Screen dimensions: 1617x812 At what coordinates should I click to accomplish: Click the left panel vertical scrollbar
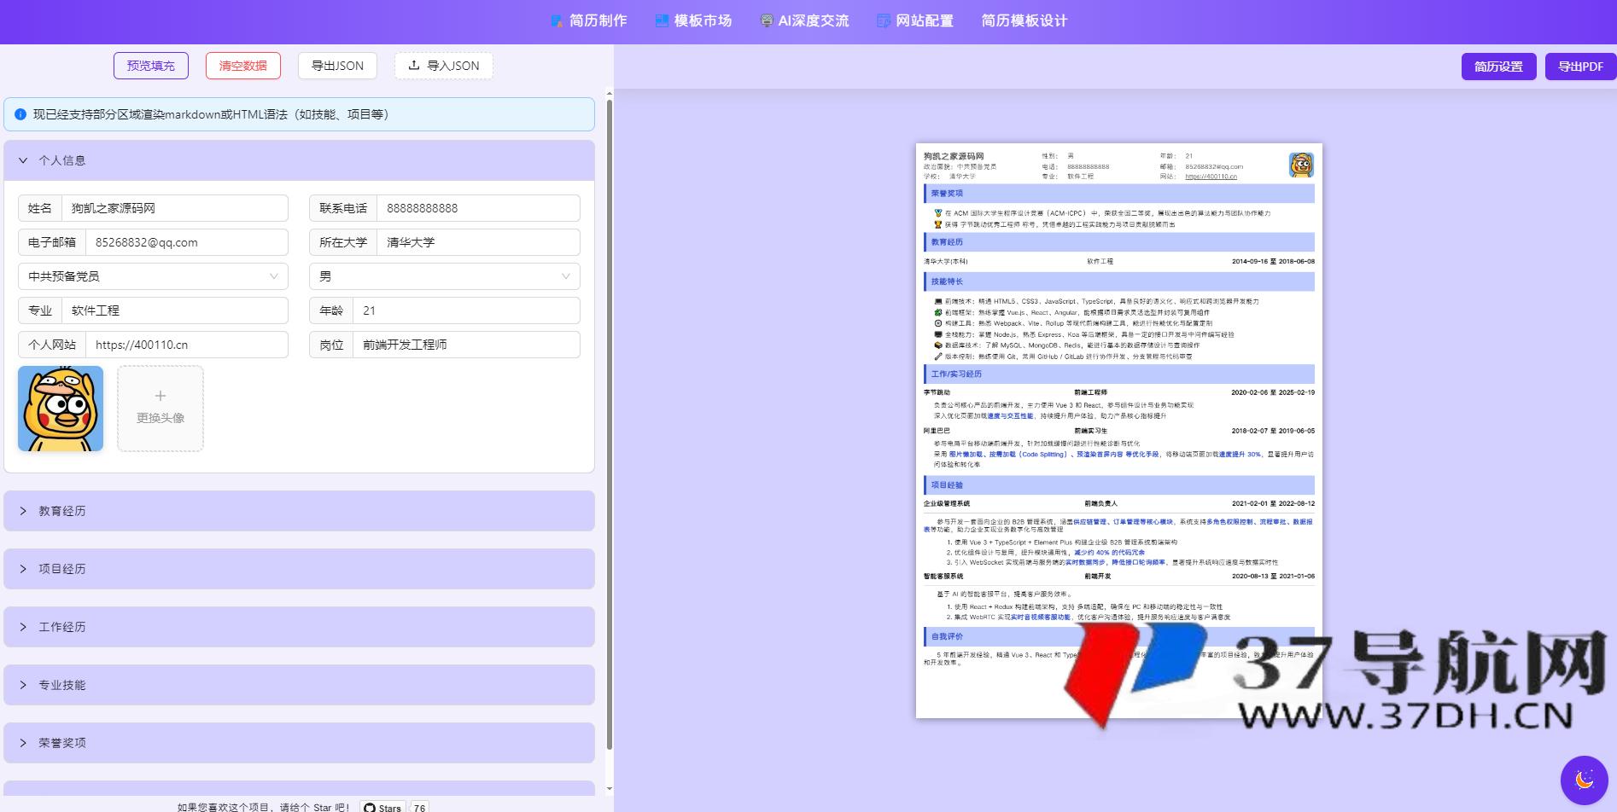point(610,426)
